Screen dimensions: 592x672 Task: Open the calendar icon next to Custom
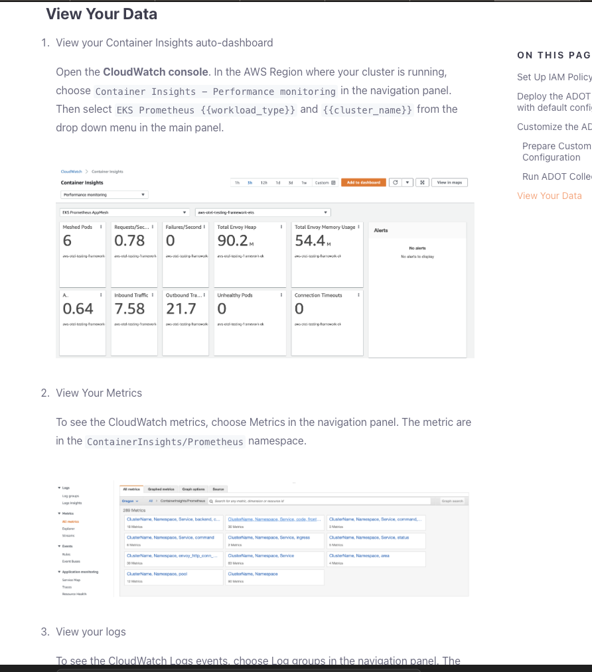[x=332, y=182]
